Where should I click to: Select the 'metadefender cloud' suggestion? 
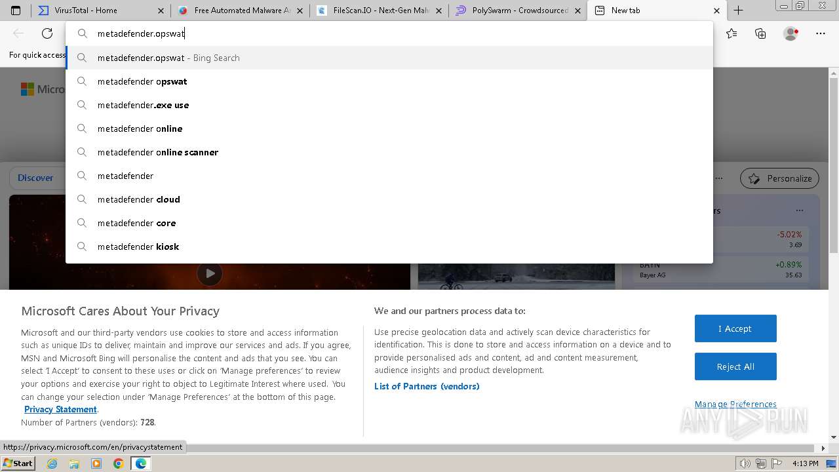[389, 199]
